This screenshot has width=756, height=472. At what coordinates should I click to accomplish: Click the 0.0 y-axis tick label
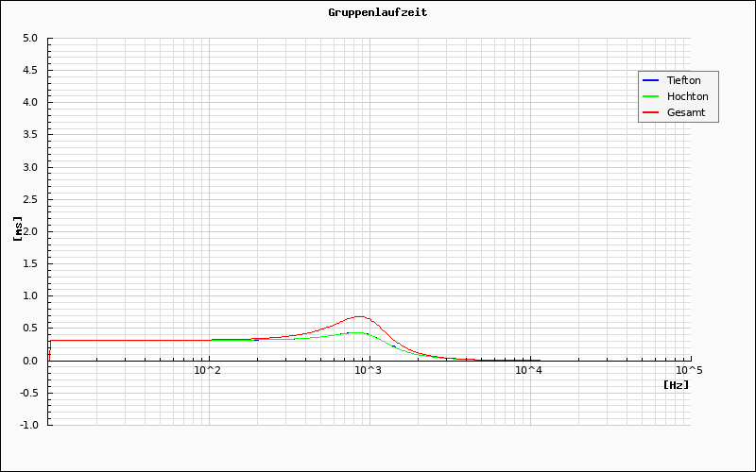click(x=29, y=360)
